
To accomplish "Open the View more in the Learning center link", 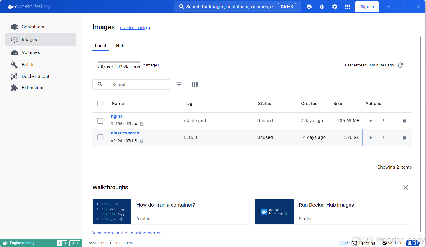I will (126, 233).
